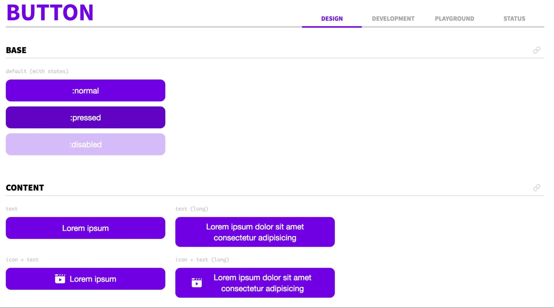Select the 'text' example label
554x308 pixels.
coord(12,209)
